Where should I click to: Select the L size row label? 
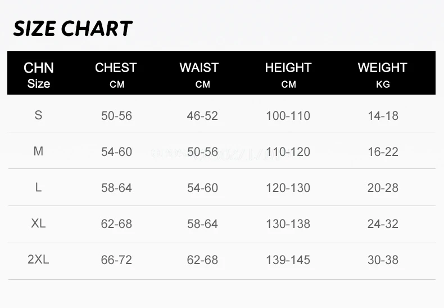pos(38,187)
